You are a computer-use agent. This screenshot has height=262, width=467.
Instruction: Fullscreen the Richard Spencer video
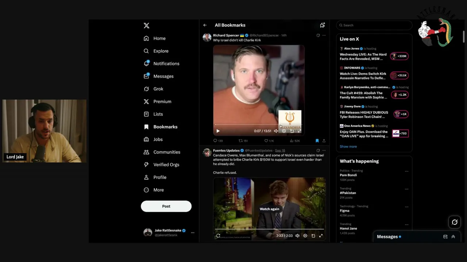(x=300, y=131)
